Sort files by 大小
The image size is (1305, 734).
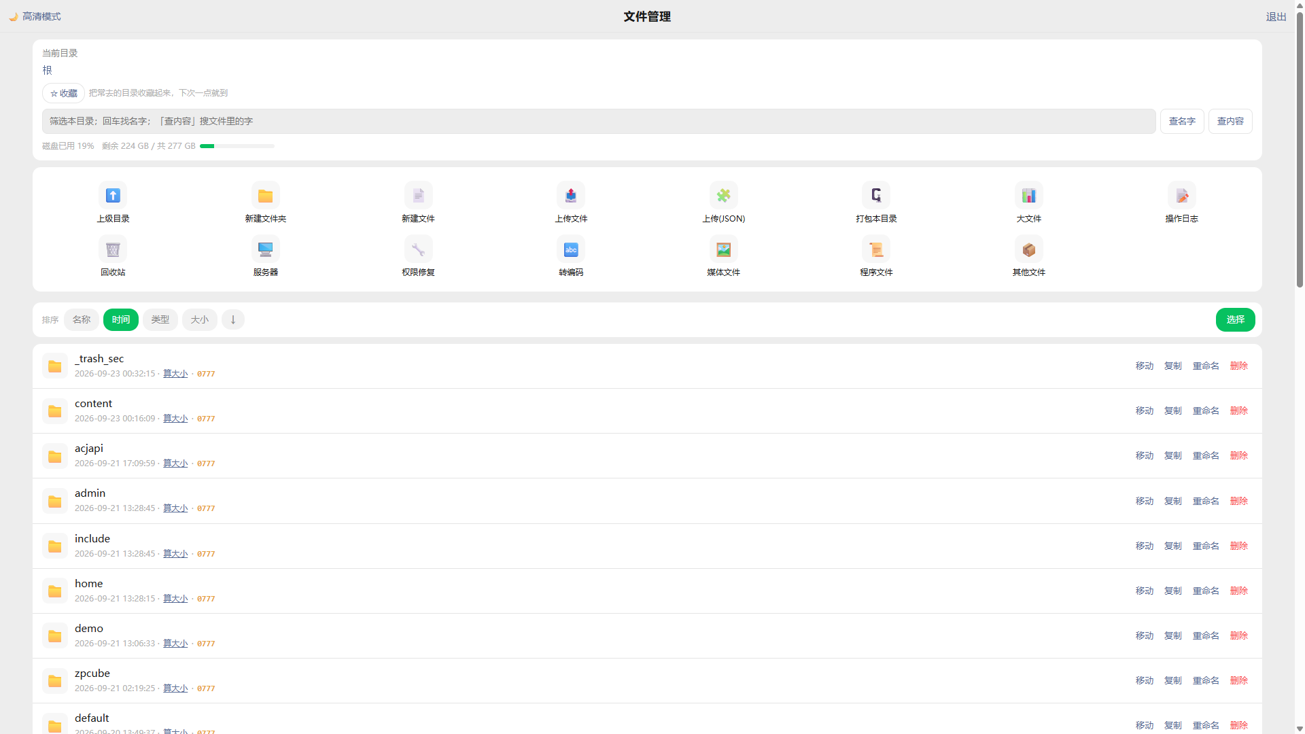tap(200, 319)
